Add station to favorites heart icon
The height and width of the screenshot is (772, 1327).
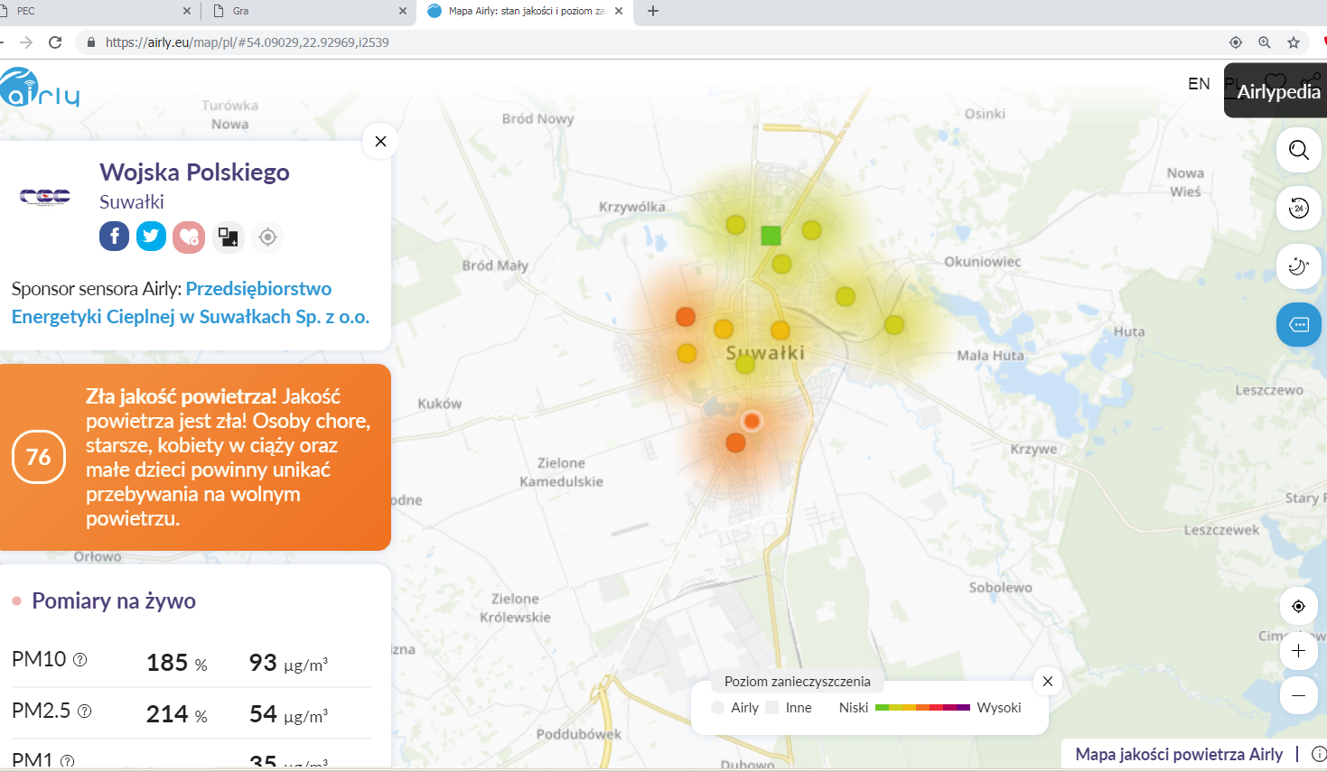(x=189, y=237)
